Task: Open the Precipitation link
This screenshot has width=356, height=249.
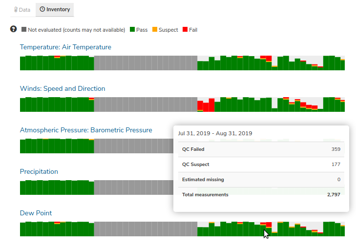Action: click(39, 171)
